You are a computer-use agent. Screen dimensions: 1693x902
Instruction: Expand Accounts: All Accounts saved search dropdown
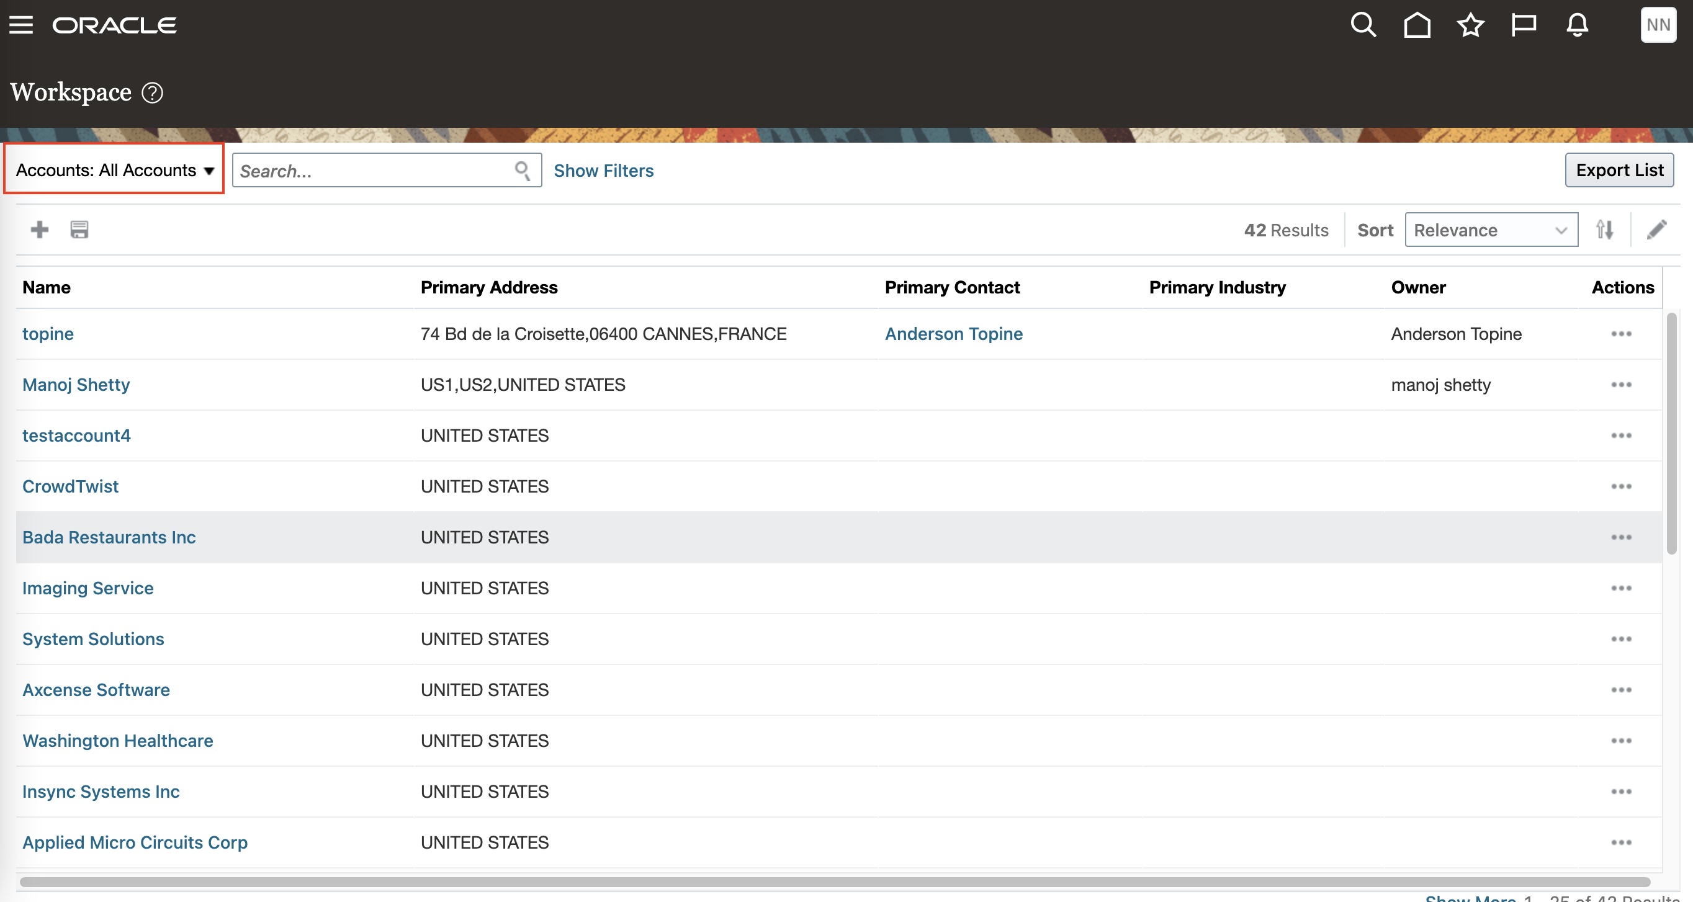[114, 169]
